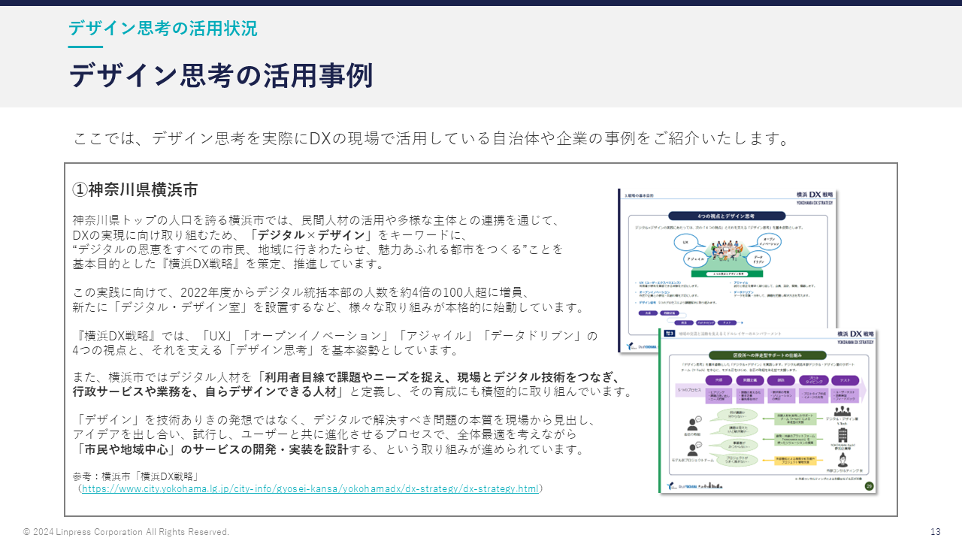Click the page number 13

tap(936, 532)
